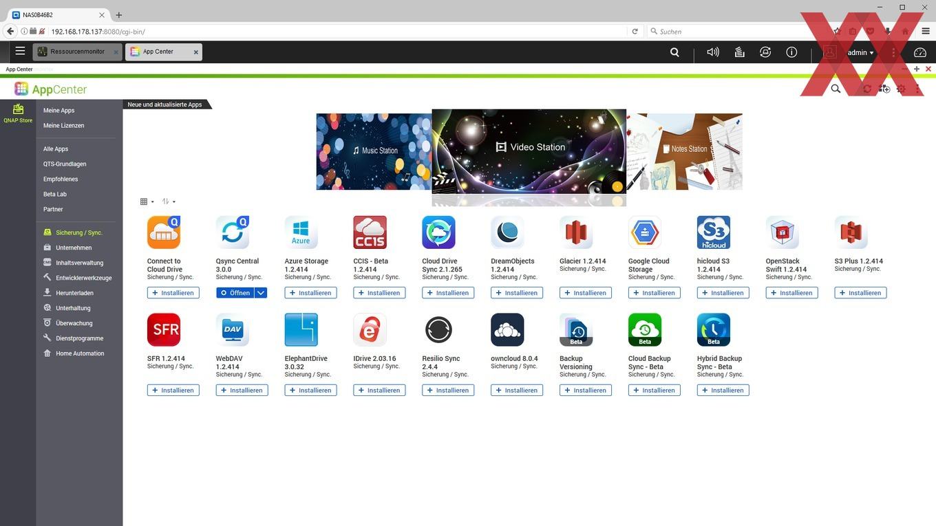936x526 pixels.
Task: Select Meine Lizenzen in sidebar
Action: click(63, 126)
